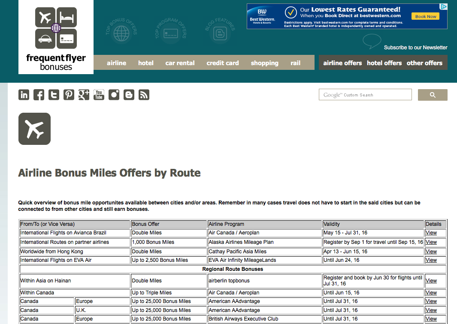Click the 'Bonus Offer' column header
Viewport: 457px width, 324px height.
point(169,224)
